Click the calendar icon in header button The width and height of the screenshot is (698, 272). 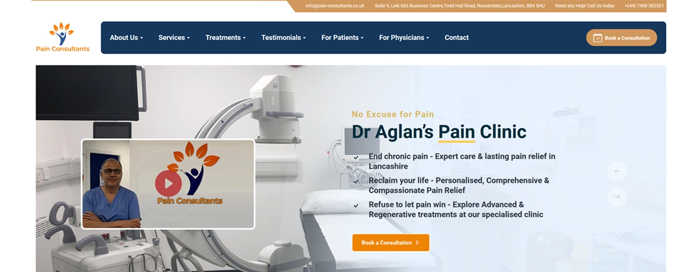[x=598, y=38]
